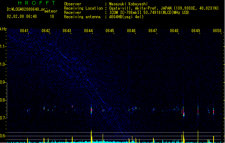Select the log file path D:¥LOG¥02080640
This screenshot has height=143, width=225.
[24, 9]
